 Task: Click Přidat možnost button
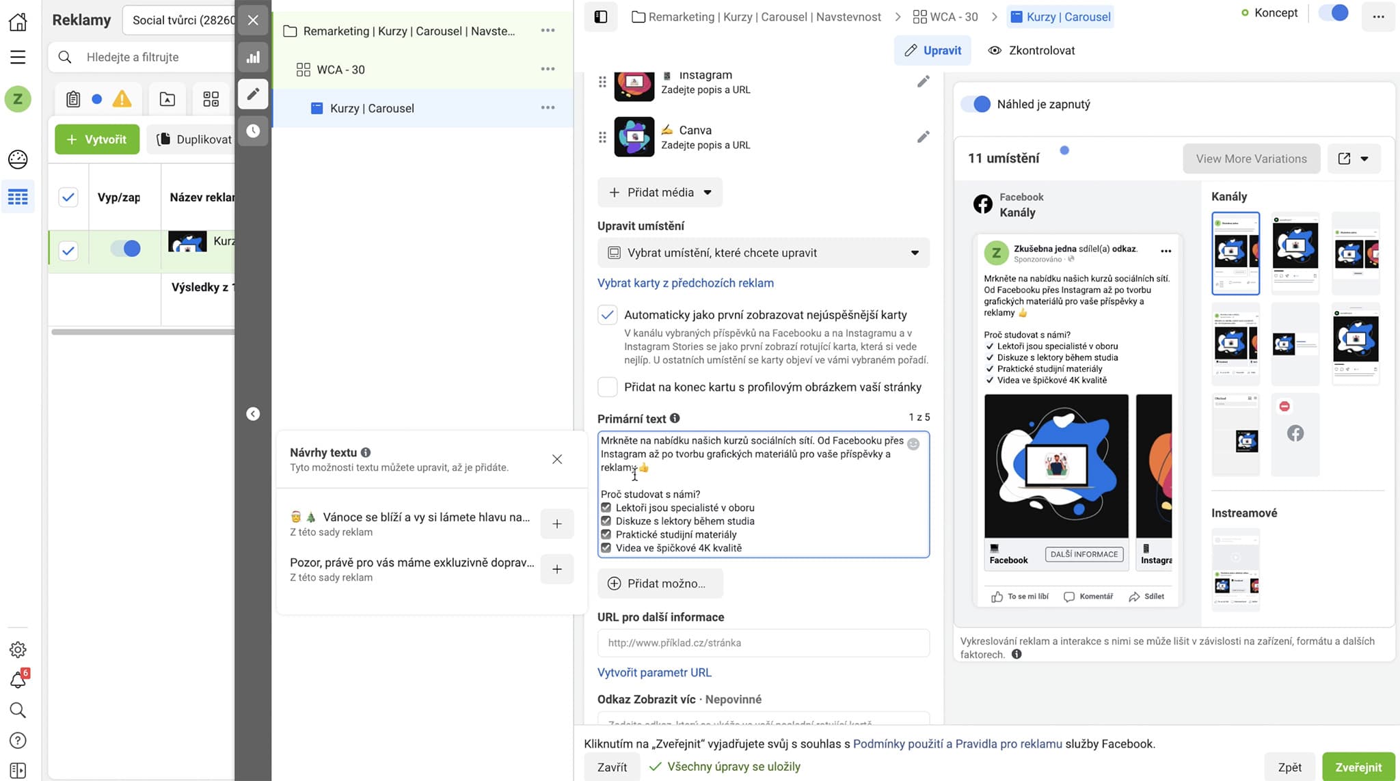point(660,584)
